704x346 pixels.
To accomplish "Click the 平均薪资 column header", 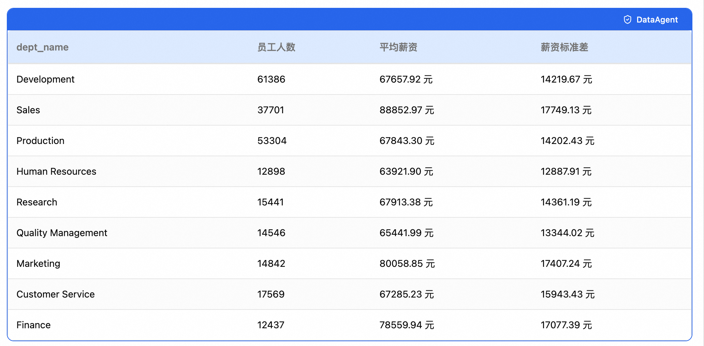I will click(398, 47).
